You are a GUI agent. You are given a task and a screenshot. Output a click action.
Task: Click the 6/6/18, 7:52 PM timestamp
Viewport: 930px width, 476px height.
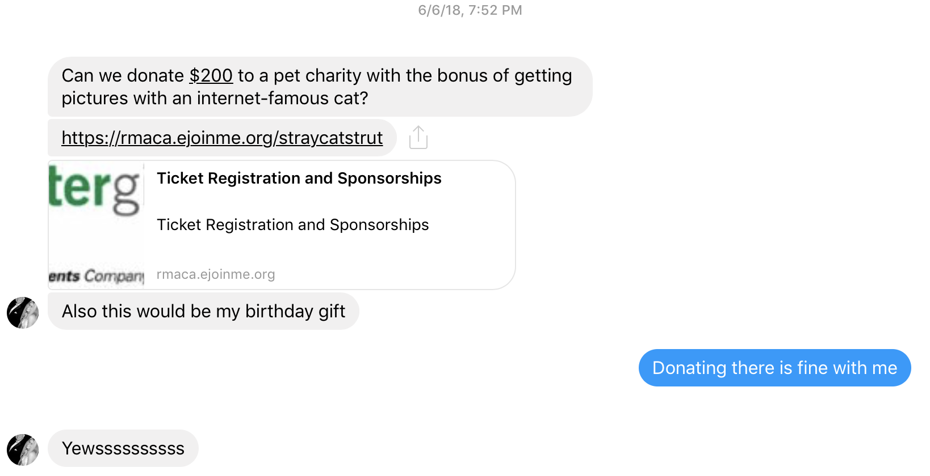click(470, 10)
